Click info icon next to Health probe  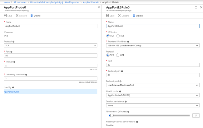pos(120,91)
